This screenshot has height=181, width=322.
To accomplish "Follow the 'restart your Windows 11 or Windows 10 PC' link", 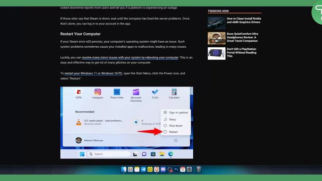I will point(93,73).
